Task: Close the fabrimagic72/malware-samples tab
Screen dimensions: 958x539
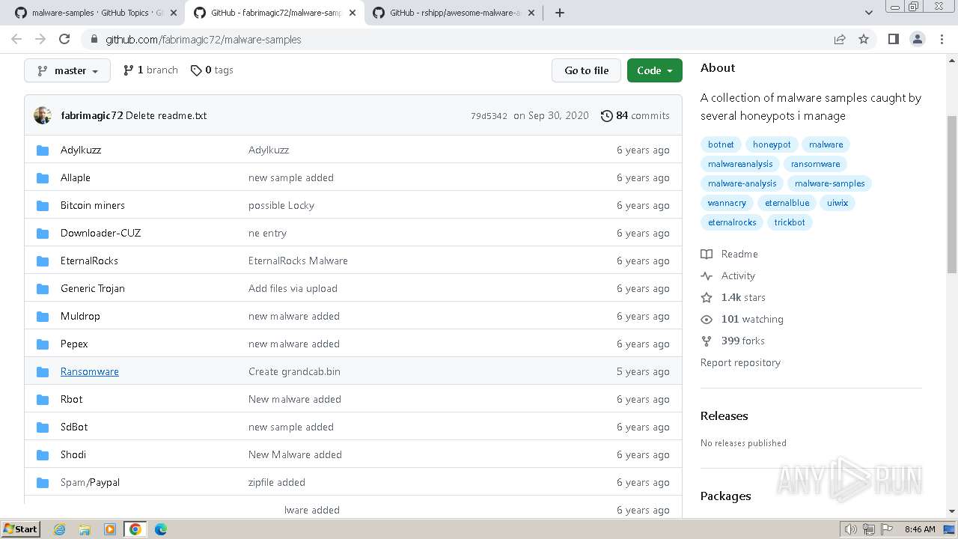Action: point(353,13)
